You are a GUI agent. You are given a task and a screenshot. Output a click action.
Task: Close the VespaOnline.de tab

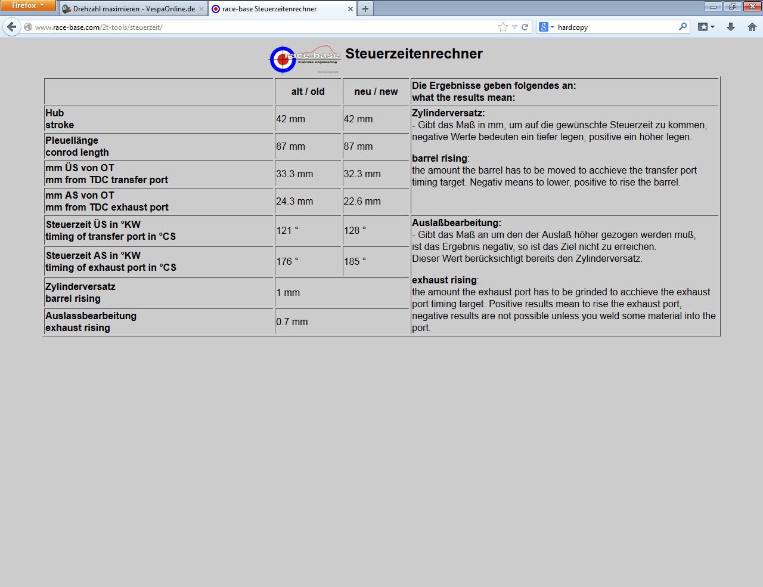pos(201,9)
